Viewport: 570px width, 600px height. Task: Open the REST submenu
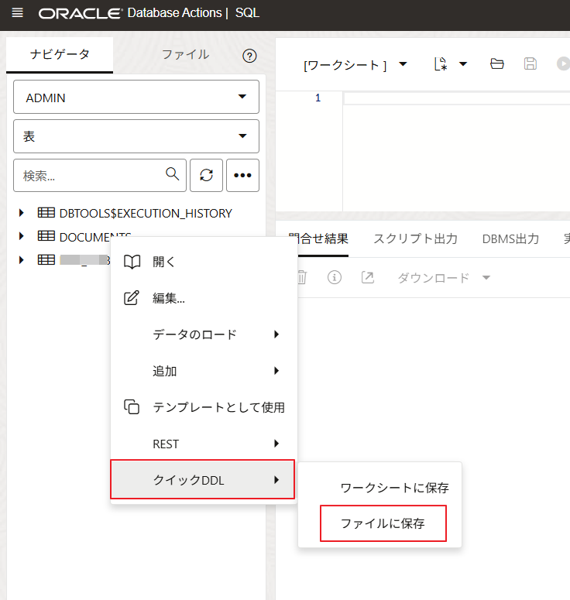click(x=204, y=444)
